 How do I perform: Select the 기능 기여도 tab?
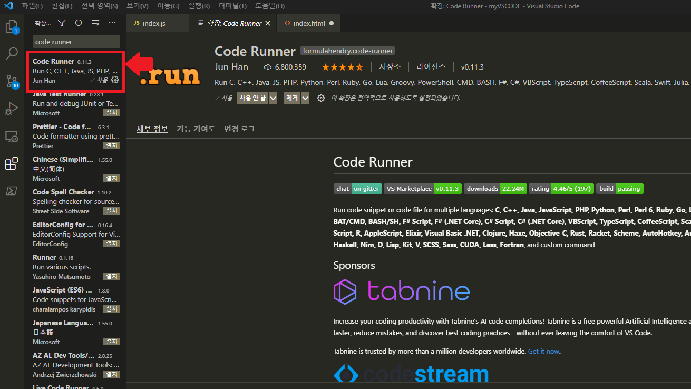pos(196,129)
